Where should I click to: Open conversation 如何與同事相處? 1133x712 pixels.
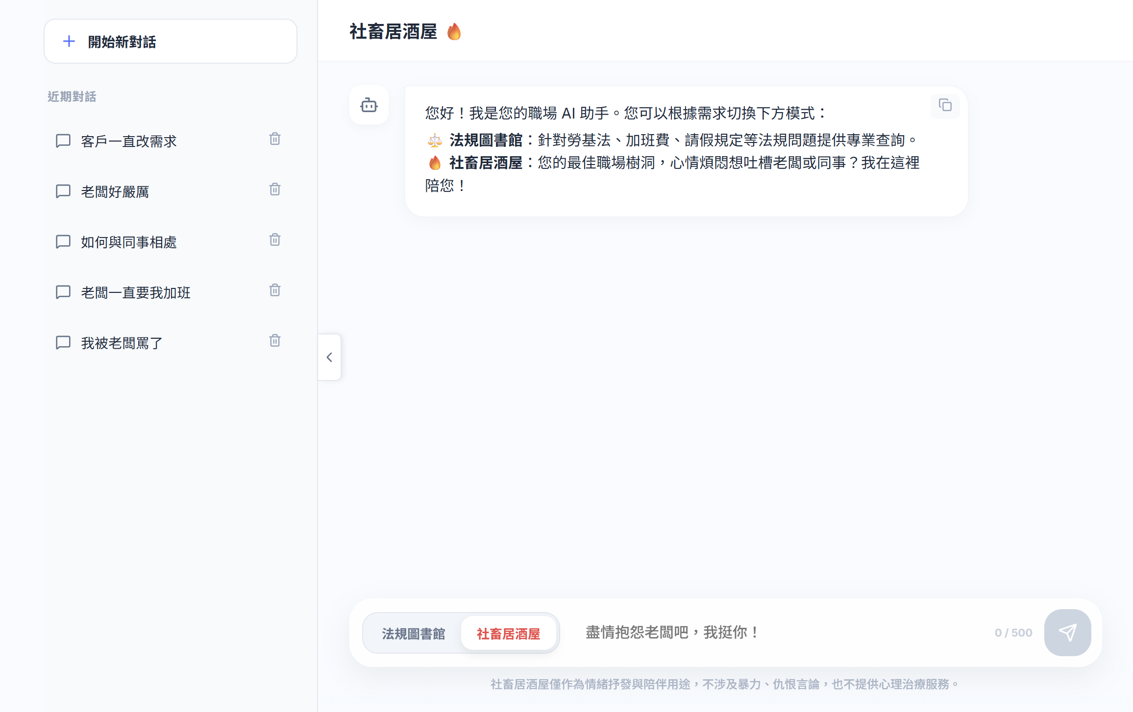(x=128, y=242)
